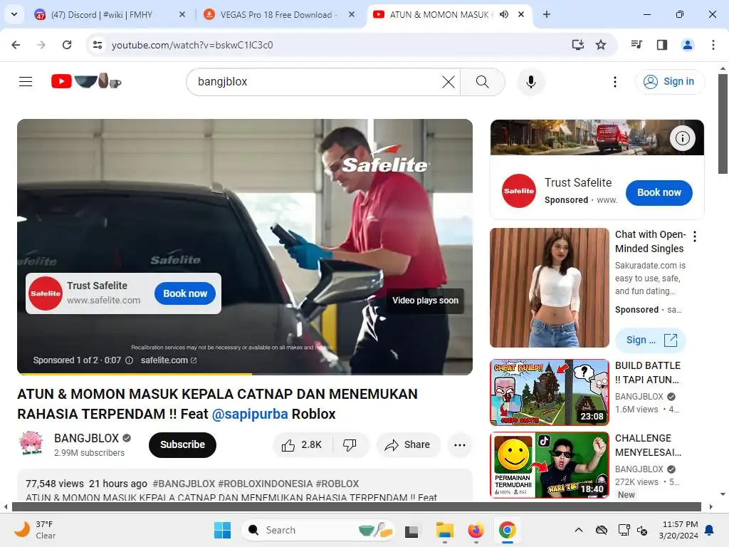729x547 pixels.
Task: Open more actions ellipsis under video
Action: click(460, 444)
